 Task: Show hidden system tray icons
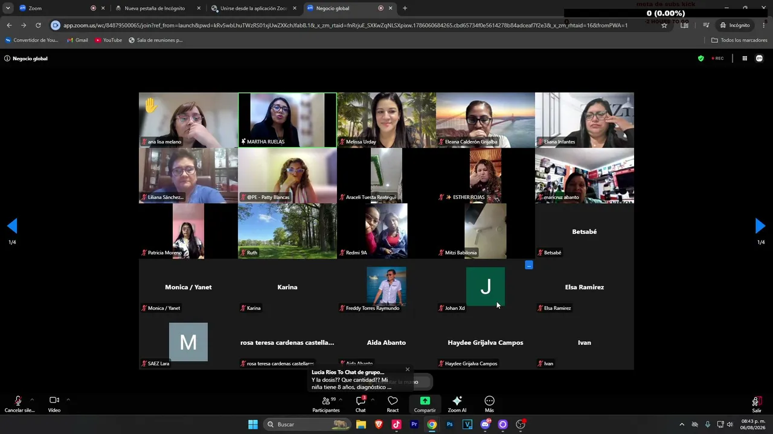click(682, 424)
